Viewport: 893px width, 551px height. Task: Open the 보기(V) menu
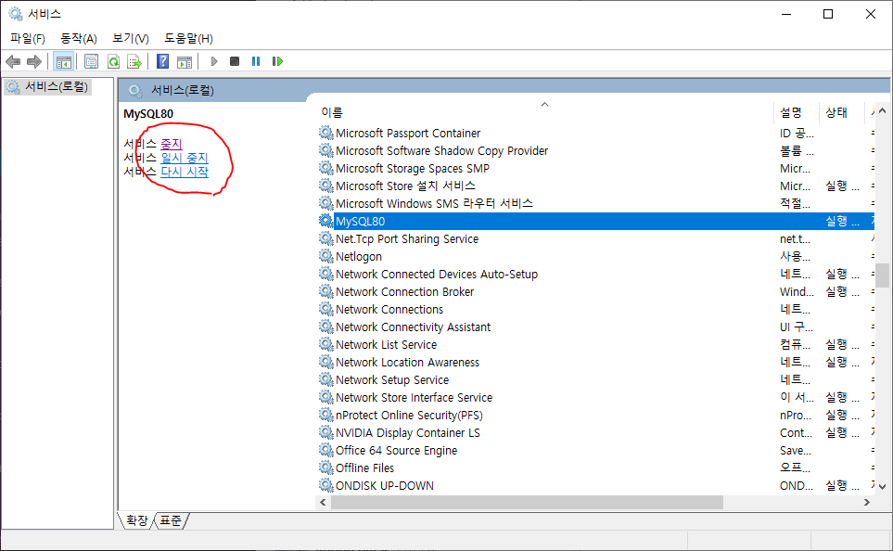point(131,38)
